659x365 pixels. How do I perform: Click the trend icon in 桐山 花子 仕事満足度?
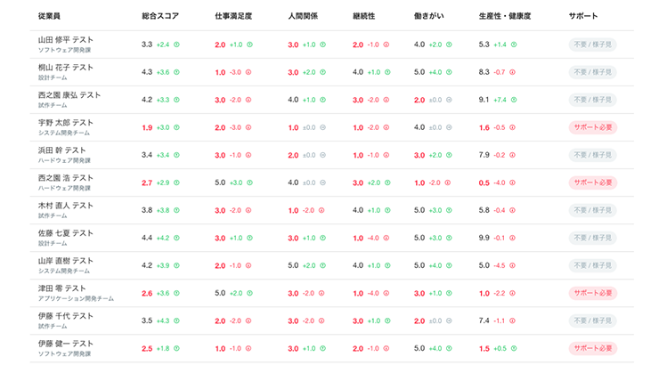[x=248, y=72]
